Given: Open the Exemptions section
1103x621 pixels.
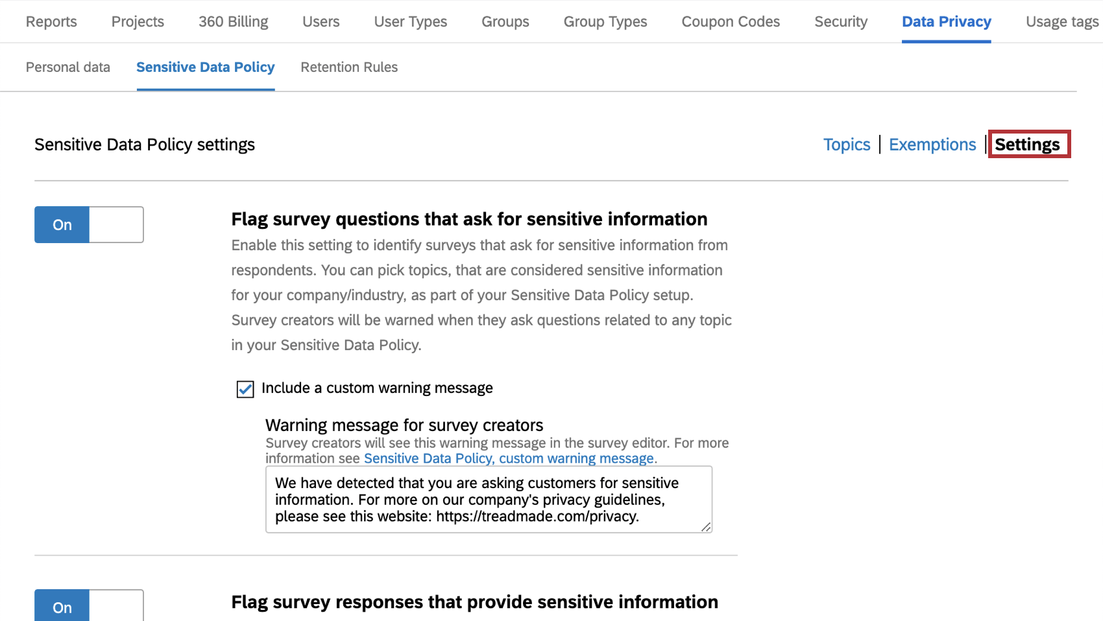Looking at the screenshot, I should tap(932, 144).
